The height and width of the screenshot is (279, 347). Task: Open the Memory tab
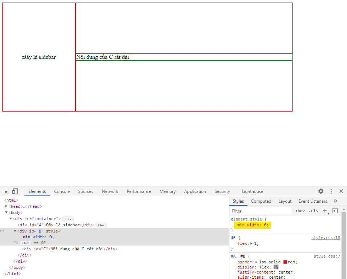[168, 191]
